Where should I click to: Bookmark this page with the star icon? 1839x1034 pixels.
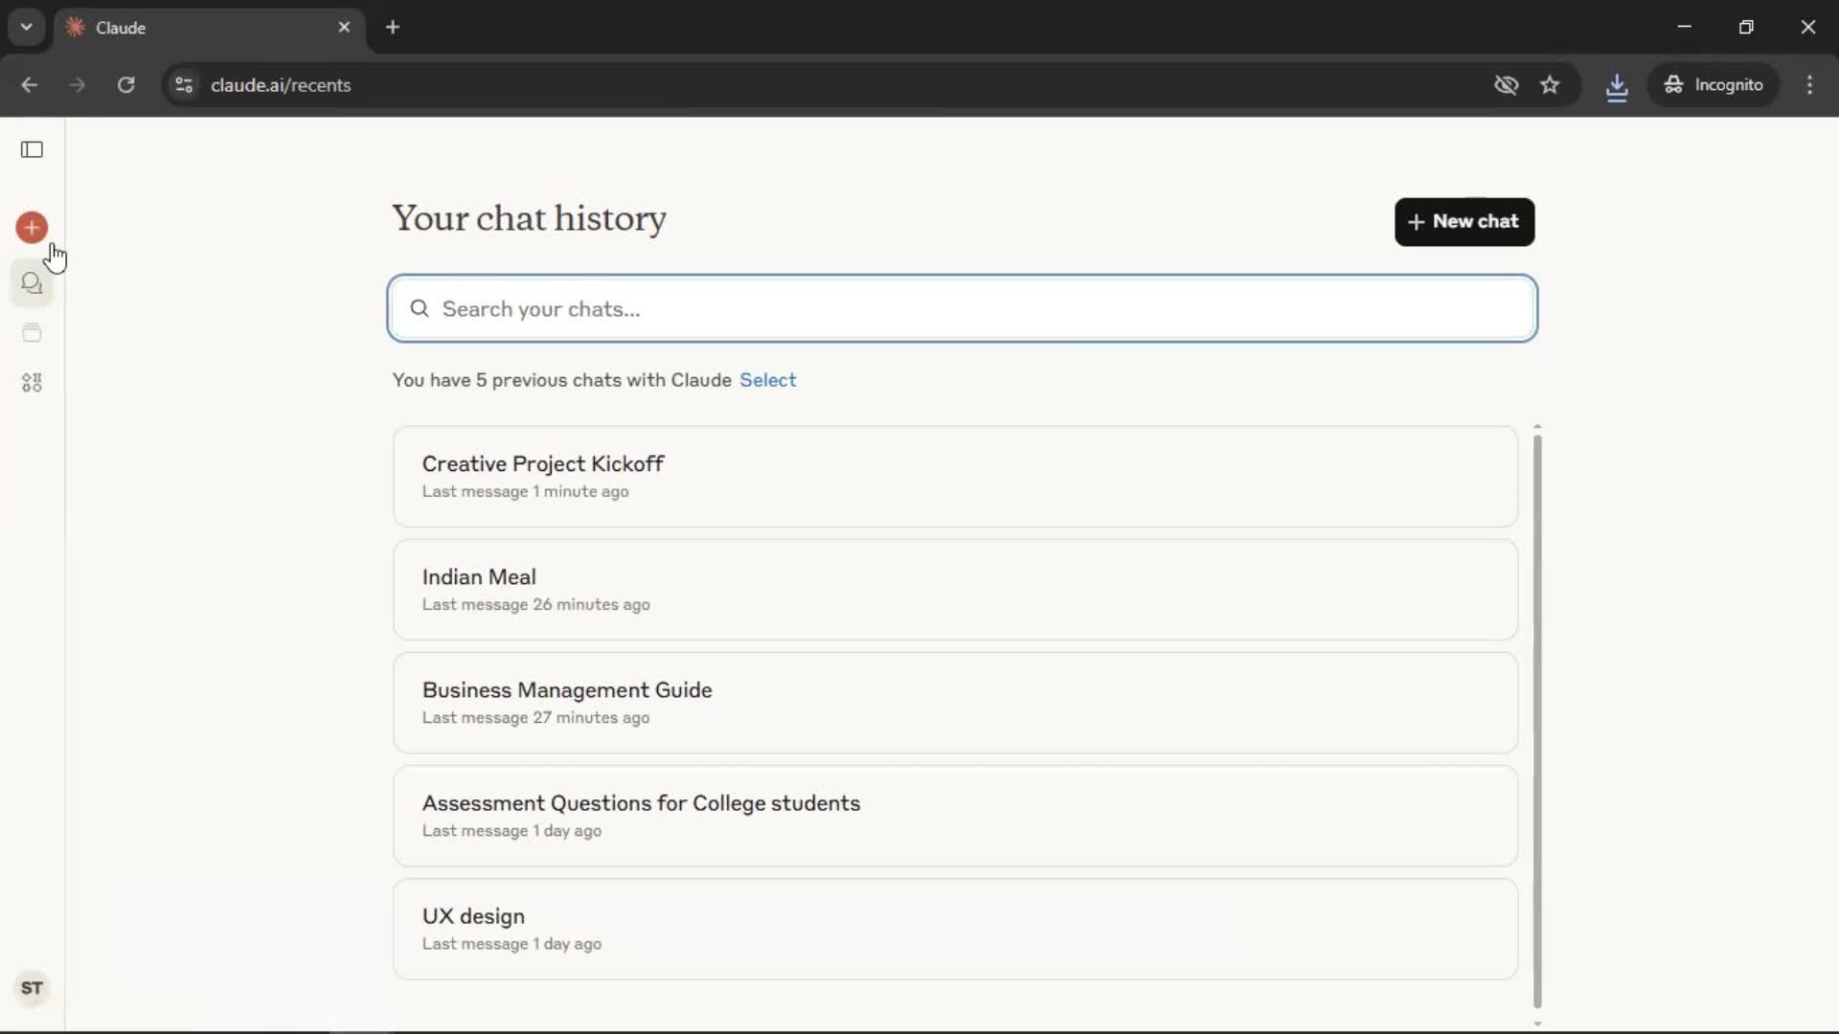(x=1550, y=85)
